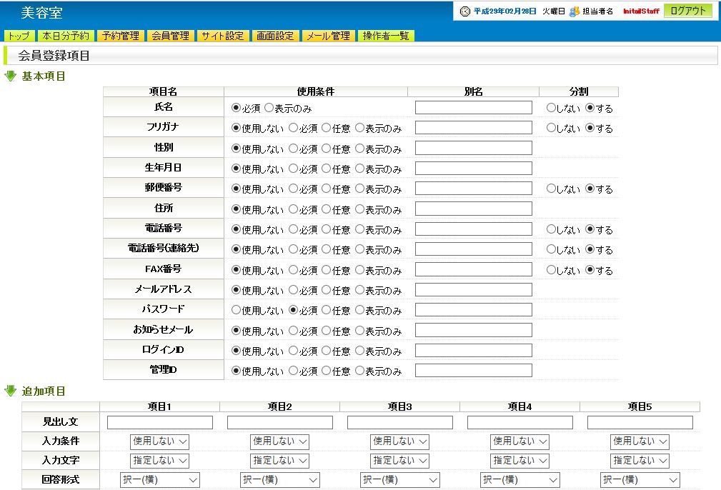Set パスワード to 使用しない
This screenshot has height=490, width=721.
[236, 310]
